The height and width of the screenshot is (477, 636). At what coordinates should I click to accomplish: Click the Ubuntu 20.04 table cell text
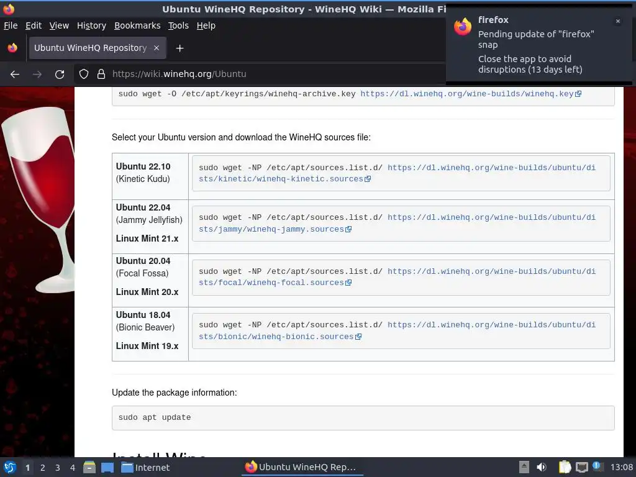143,261
